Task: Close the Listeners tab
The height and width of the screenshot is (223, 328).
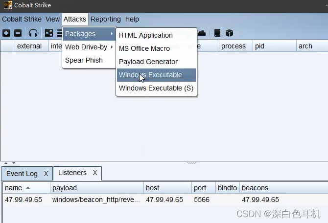Action: click(x=95, y=173)
